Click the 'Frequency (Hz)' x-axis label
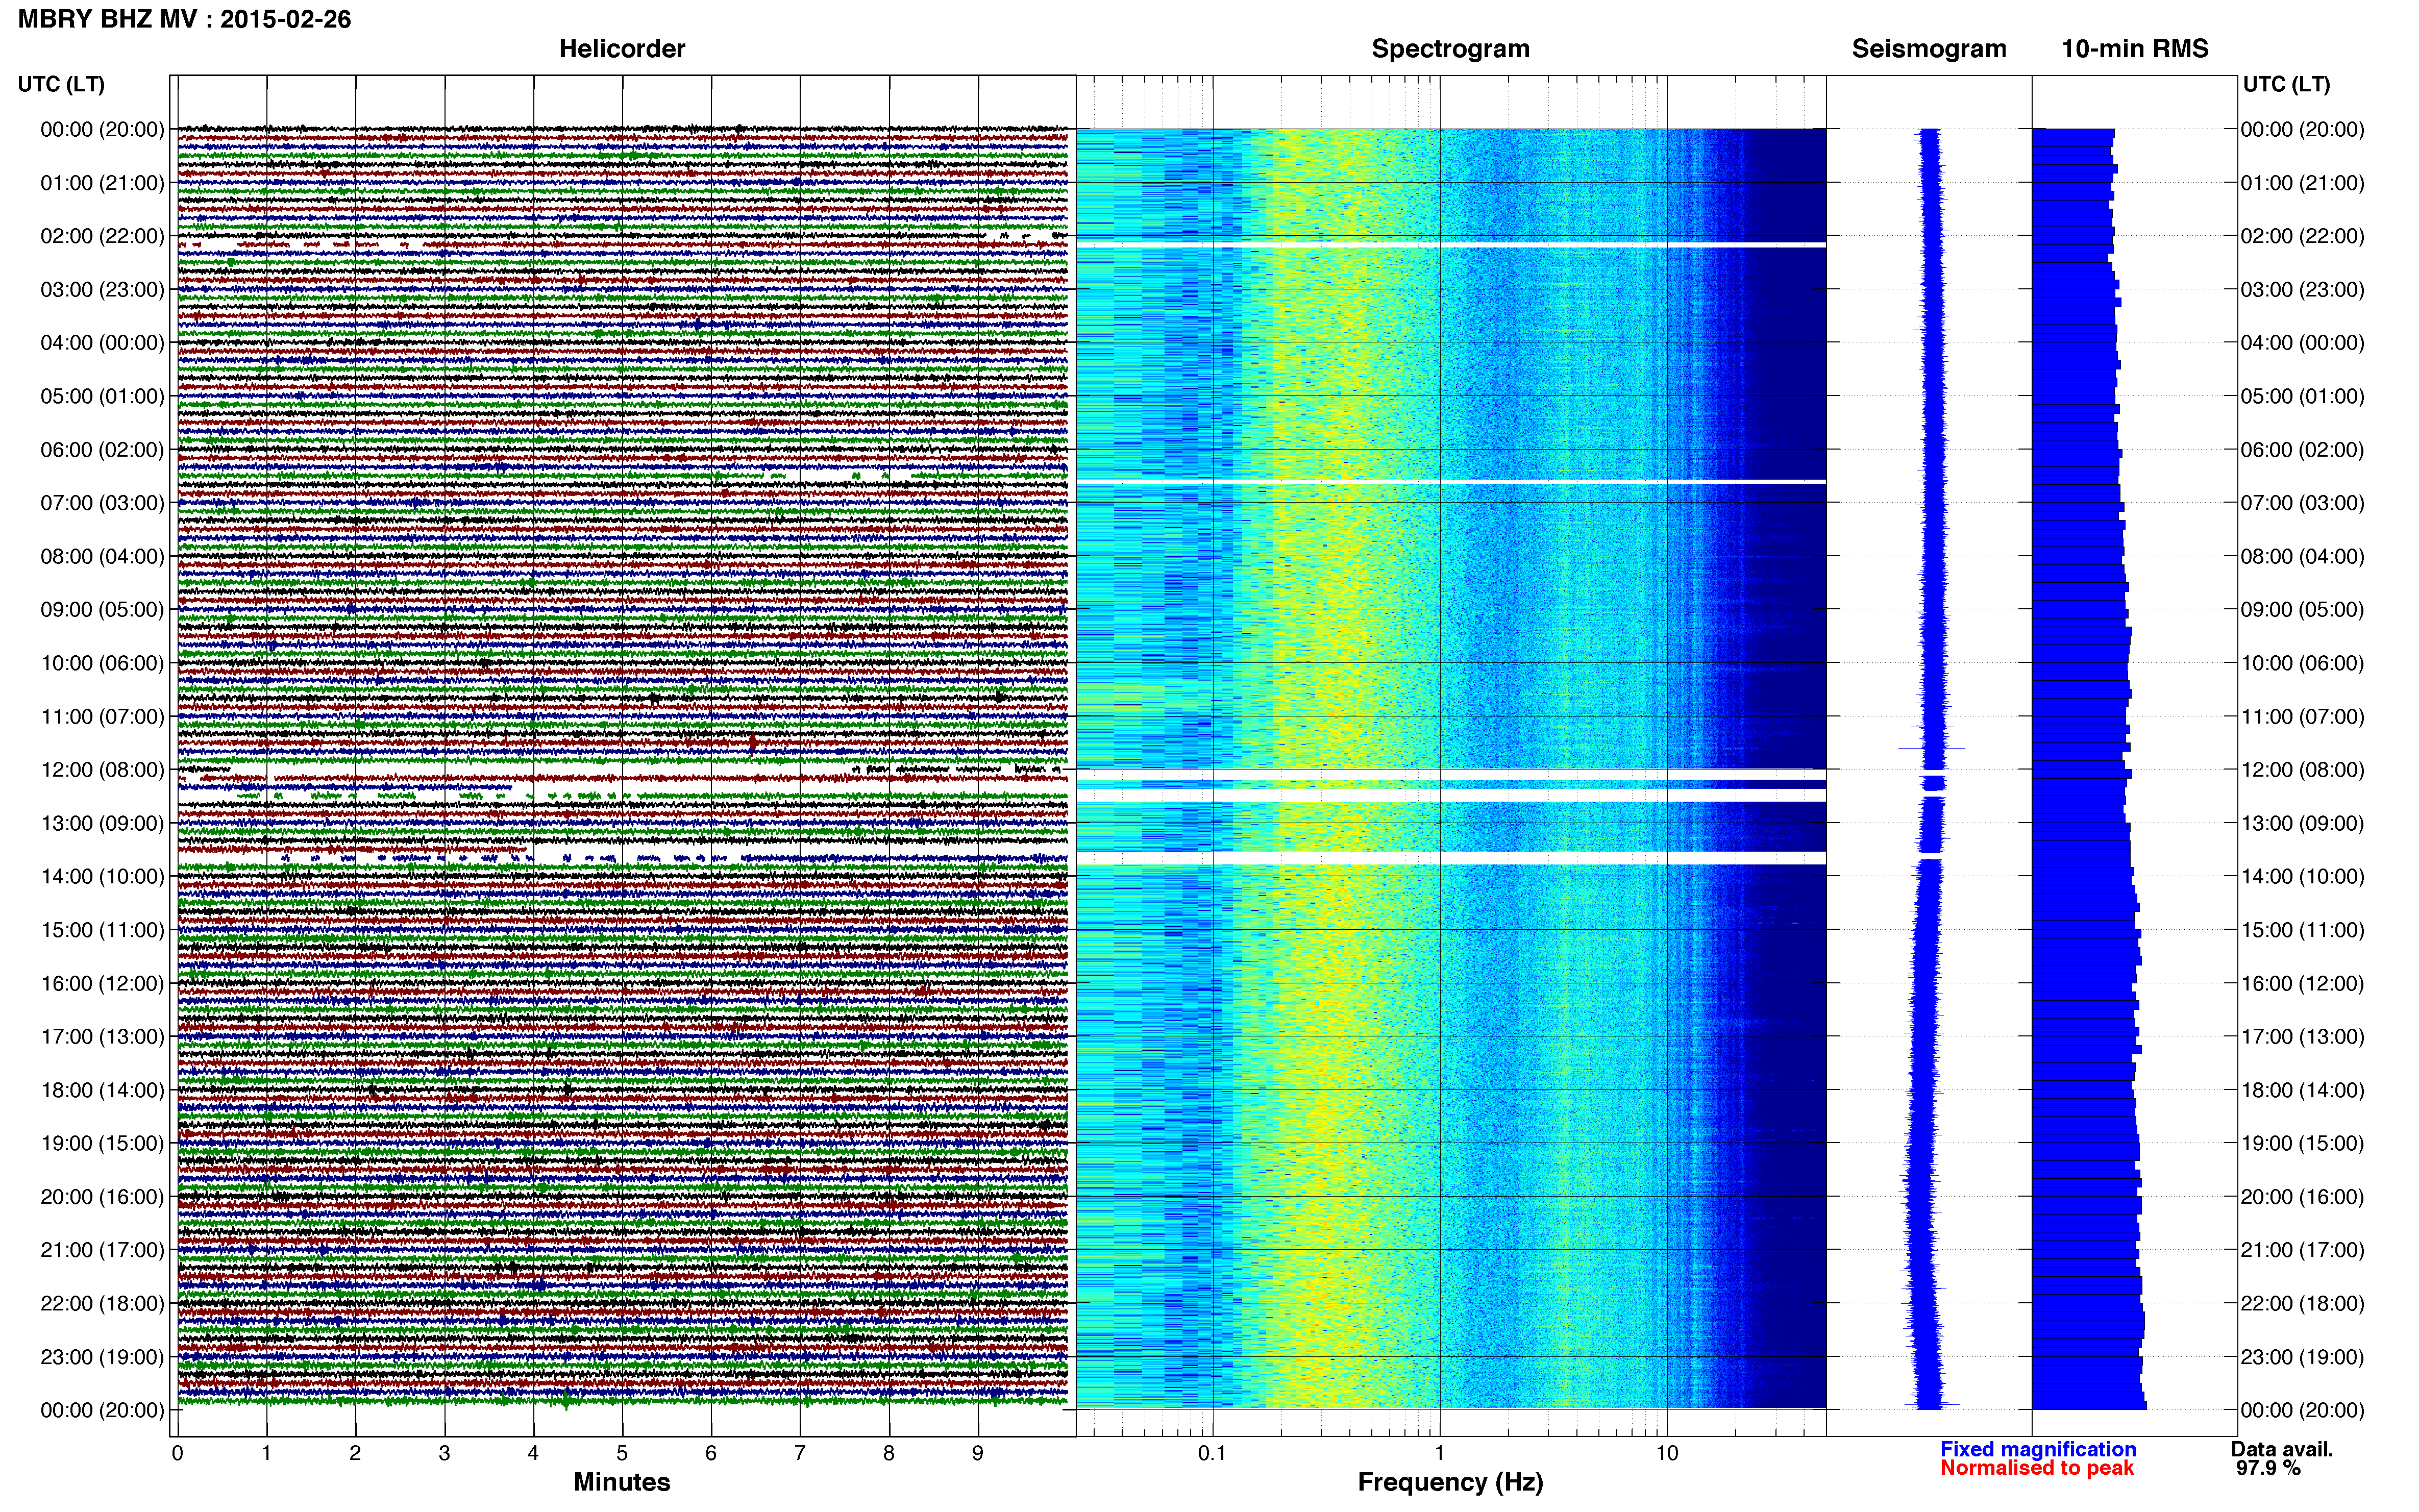 pyautogui.click(x=1450, y=1482)
